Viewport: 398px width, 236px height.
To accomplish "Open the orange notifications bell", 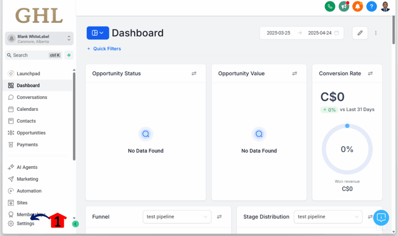I will (x=358, y=6).
